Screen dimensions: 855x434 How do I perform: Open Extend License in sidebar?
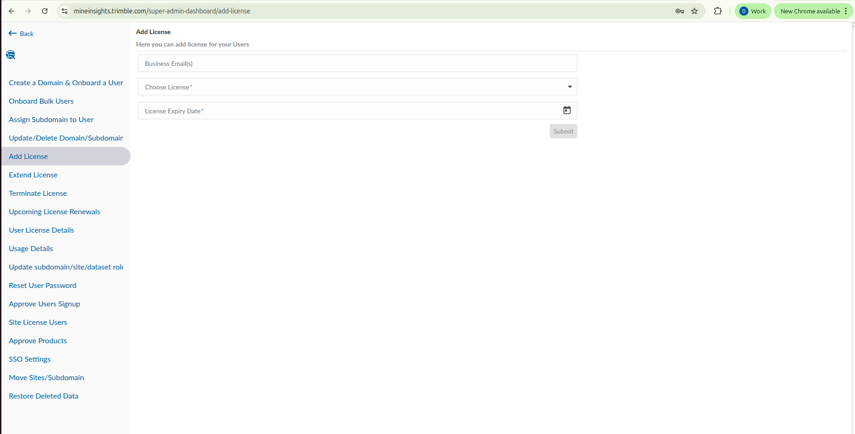33,175
